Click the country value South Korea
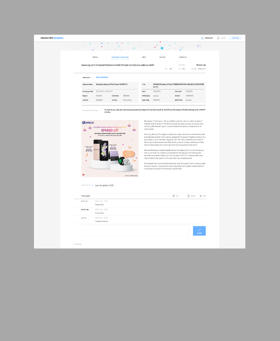280x341 pixels. (x=127, y=100)
